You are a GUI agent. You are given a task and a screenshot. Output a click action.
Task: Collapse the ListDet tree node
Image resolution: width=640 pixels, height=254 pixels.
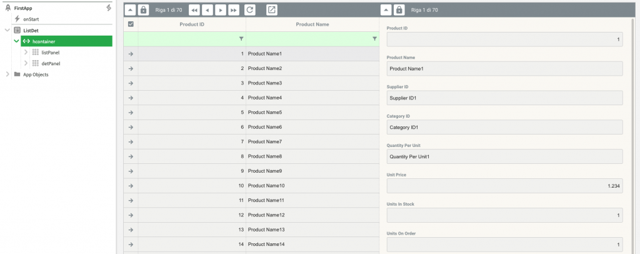point(7,30)
